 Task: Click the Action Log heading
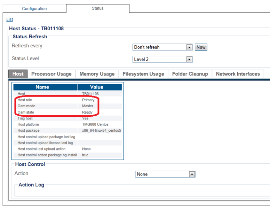[31, 185]
